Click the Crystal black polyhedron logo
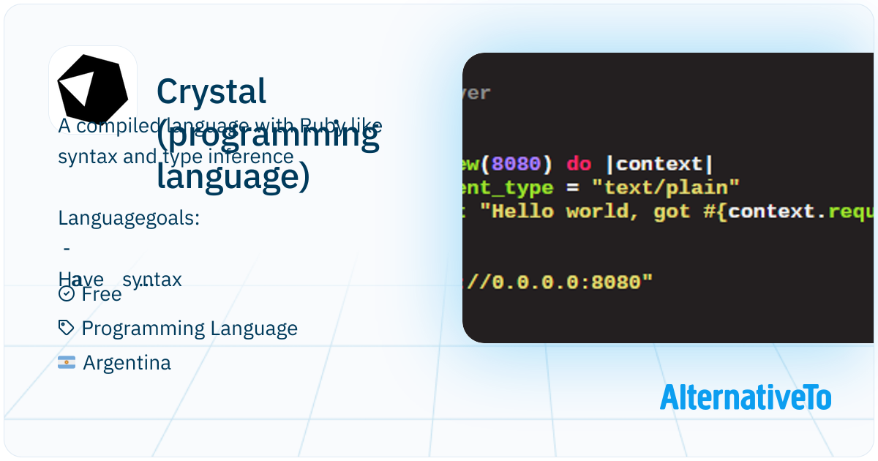The height and width of the screenshot is (461, 878). click(x=93, y=89)
